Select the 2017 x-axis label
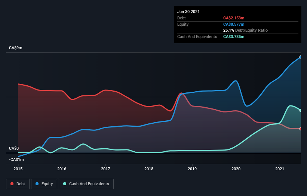This screenshot has width=307, height=196. (x=105, y=169)
